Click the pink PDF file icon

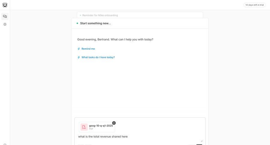coord(84,127)
